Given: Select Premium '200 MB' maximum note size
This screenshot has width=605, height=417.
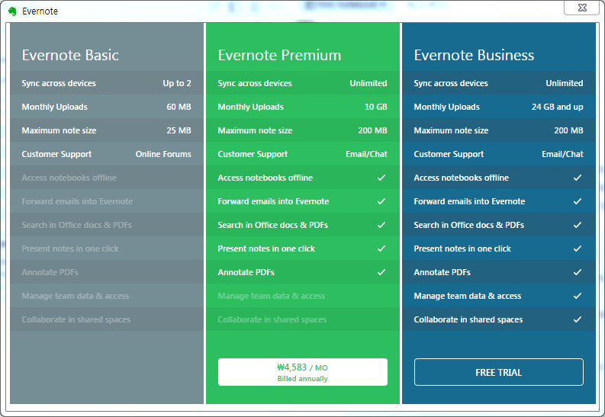Looking at the screenshot, I should pyautogui.click(x=372, y=130).
